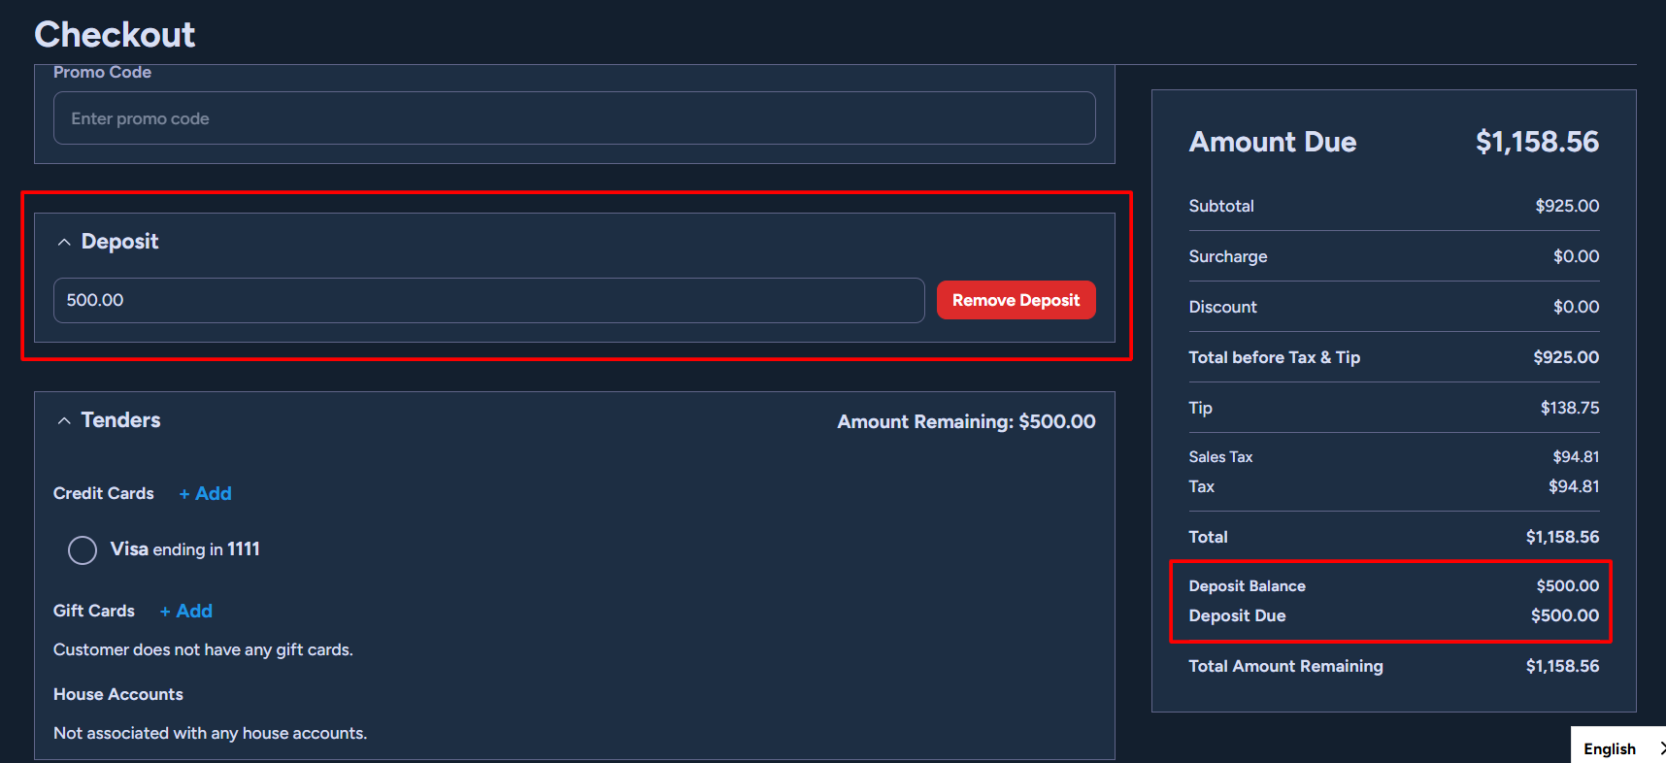This screenshot has width=1666, height=763.
Task: Click the Deposit Due label
Action: (x=1237, y=615)
